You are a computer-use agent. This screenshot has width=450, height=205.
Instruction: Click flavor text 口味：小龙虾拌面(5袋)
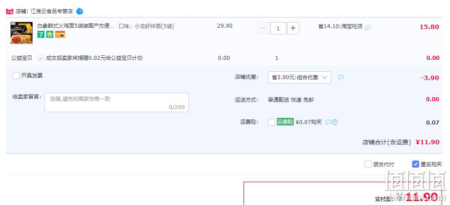[x=147, y=26]
